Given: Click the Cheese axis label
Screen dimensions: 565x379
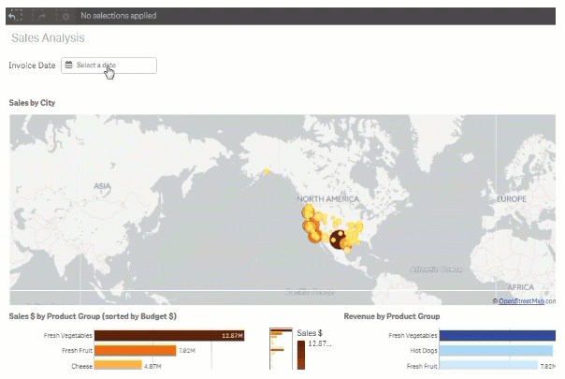Looking at the screenshot, I should (81, 366).
